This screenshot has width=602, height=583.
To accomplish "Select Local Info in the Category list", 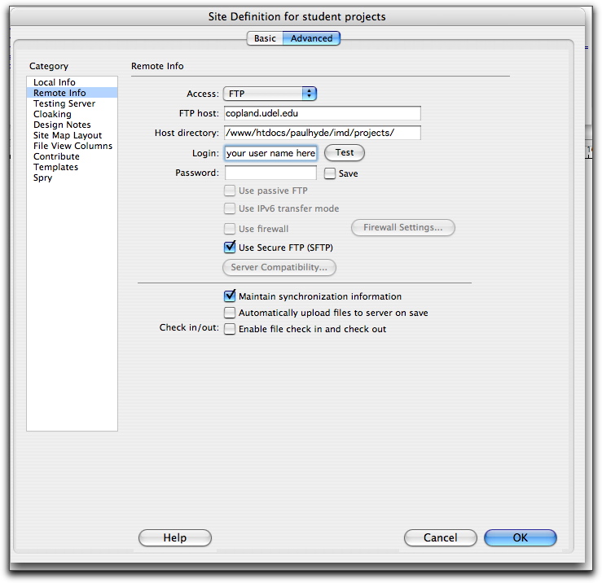I will 55,83.
